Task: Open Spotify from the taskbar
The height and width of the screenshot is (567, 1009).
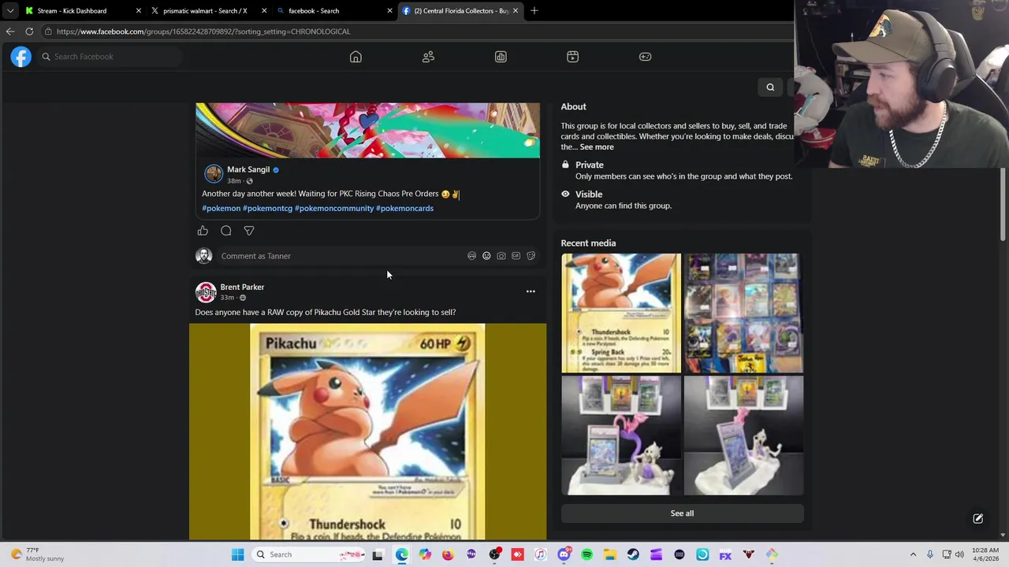Action: point(586,554)
